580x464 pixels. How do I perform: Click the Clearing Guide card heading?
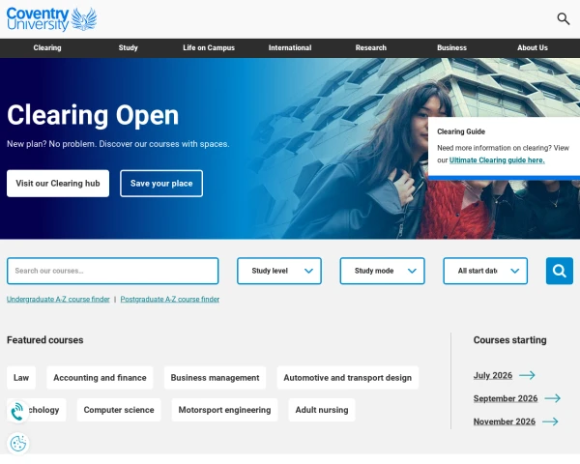pyautogui.click(x=461, y=131)
